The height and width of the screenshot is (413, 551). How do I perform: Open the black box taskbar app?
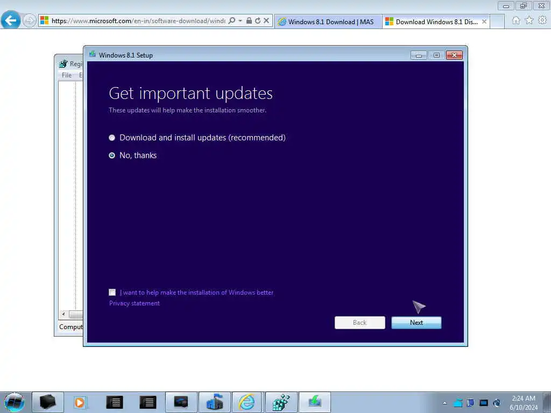pyautogui.click(x=48, y=402)
